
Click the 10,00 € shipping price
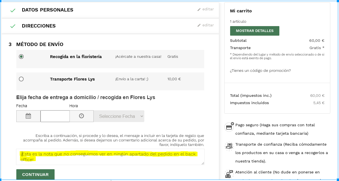point(174,79)
